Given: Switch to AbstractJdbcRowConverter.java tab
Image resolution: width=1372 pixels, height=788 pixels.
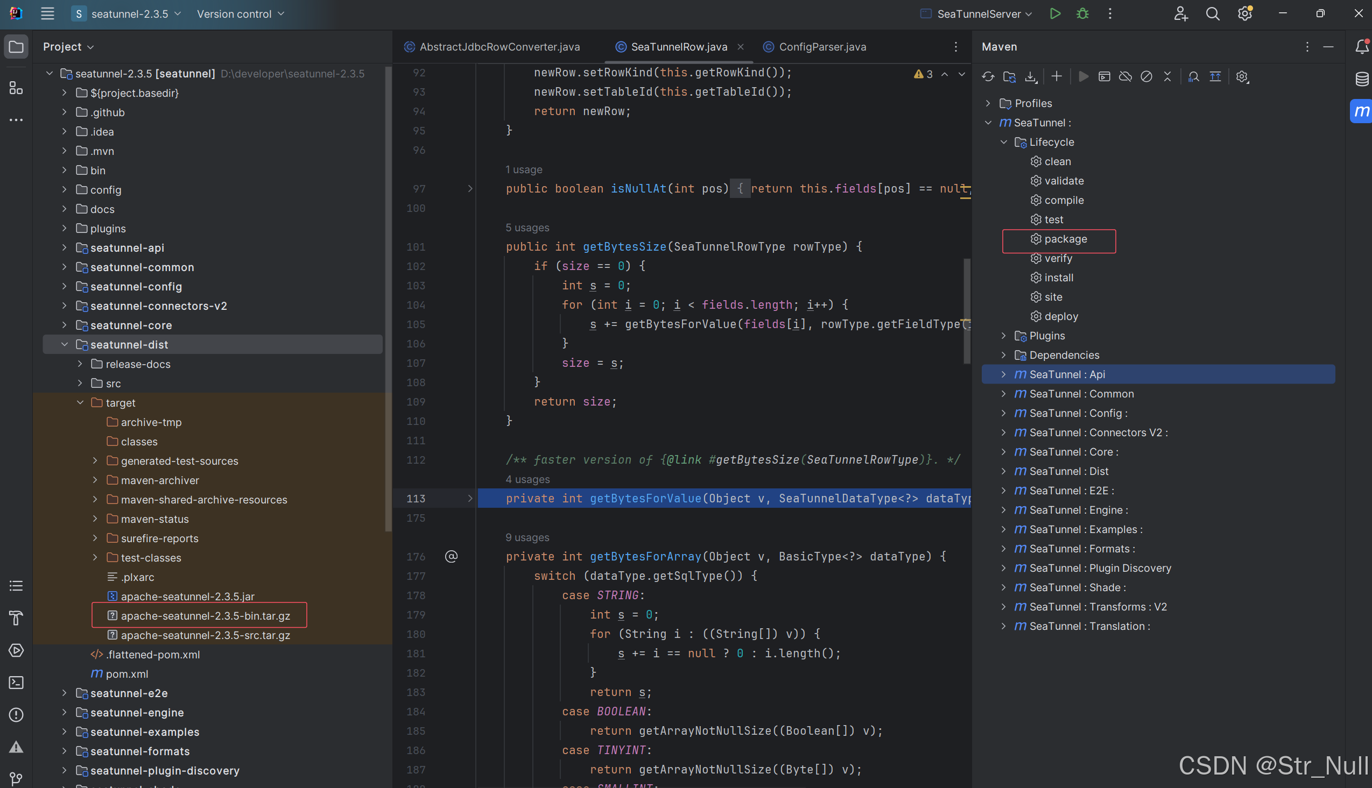Looking at the screenshot, I should [x=492, y=47].
